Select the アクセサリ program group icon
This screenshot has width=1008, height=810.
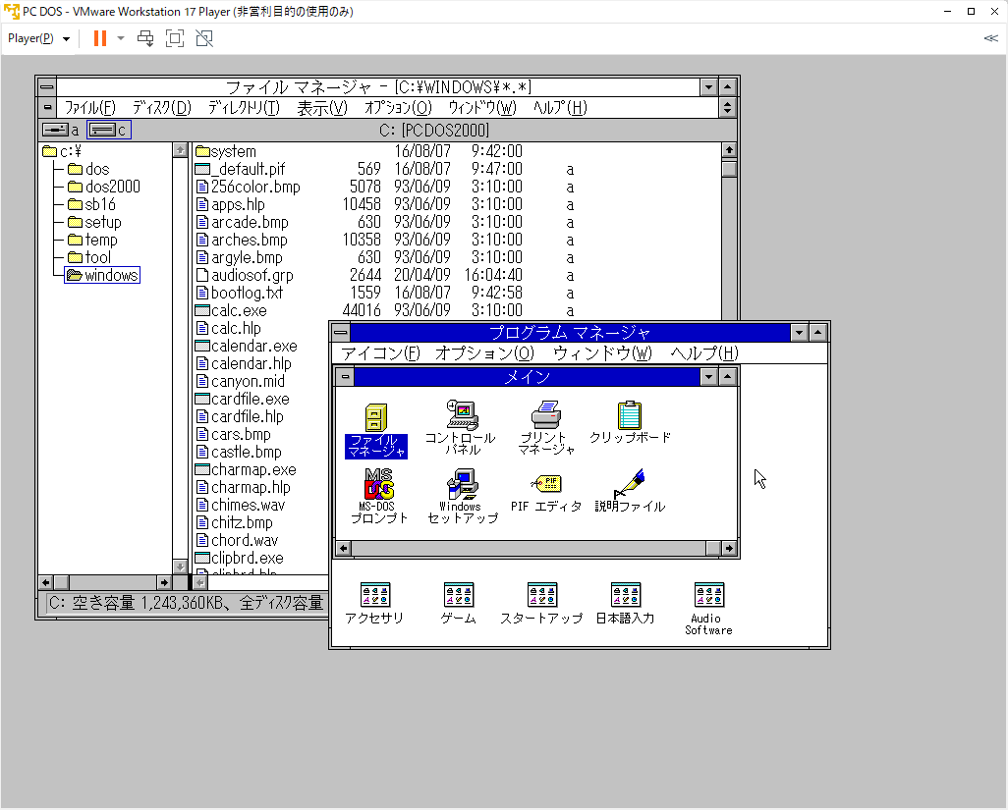[374, 603]
